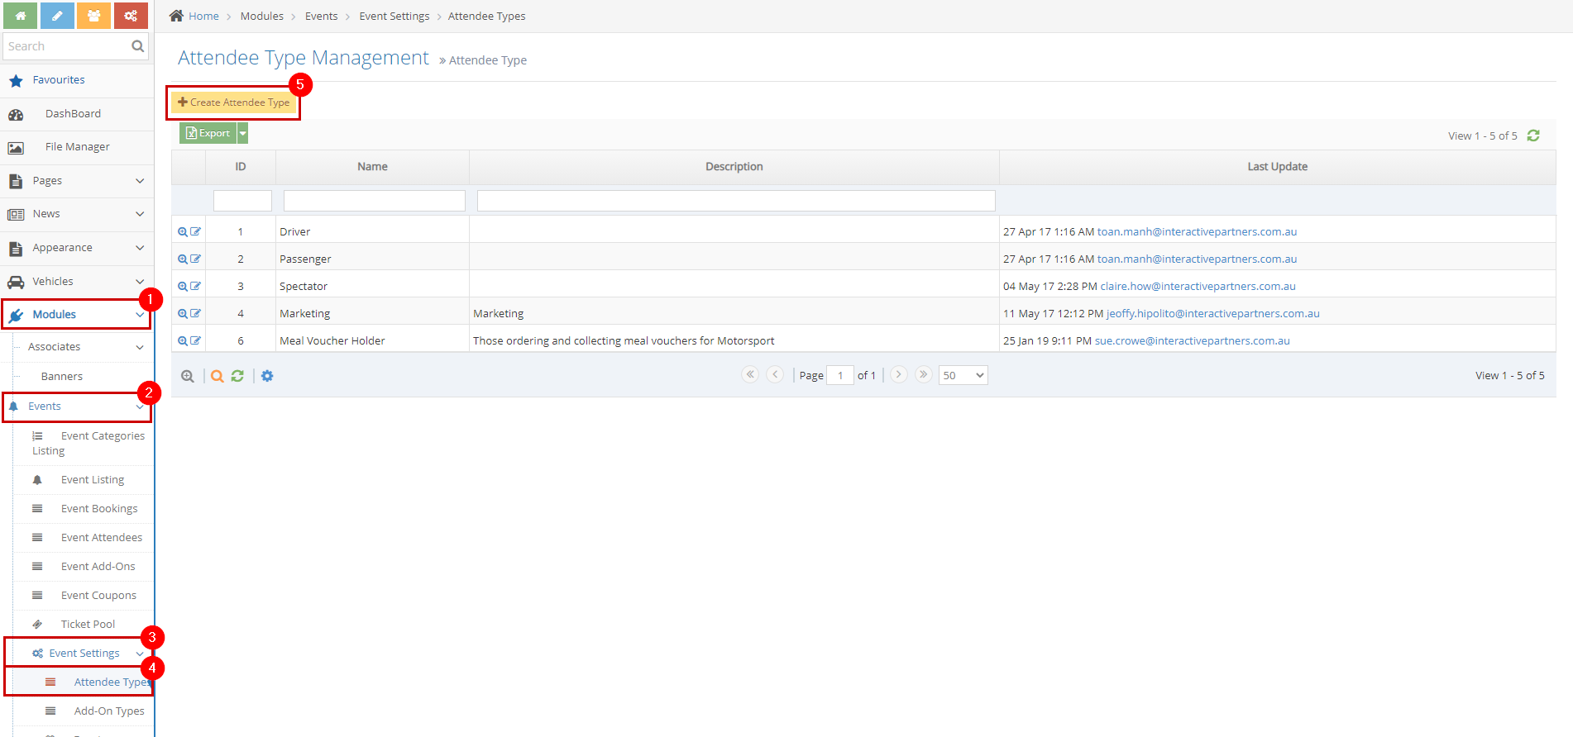The image size is (1573, 737).
Task: Click the red settings cogs icon button
Action: pyautogui.click(x=131, y=16)
